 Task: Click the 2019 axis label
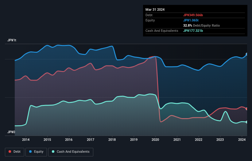[x=134, y=140]
